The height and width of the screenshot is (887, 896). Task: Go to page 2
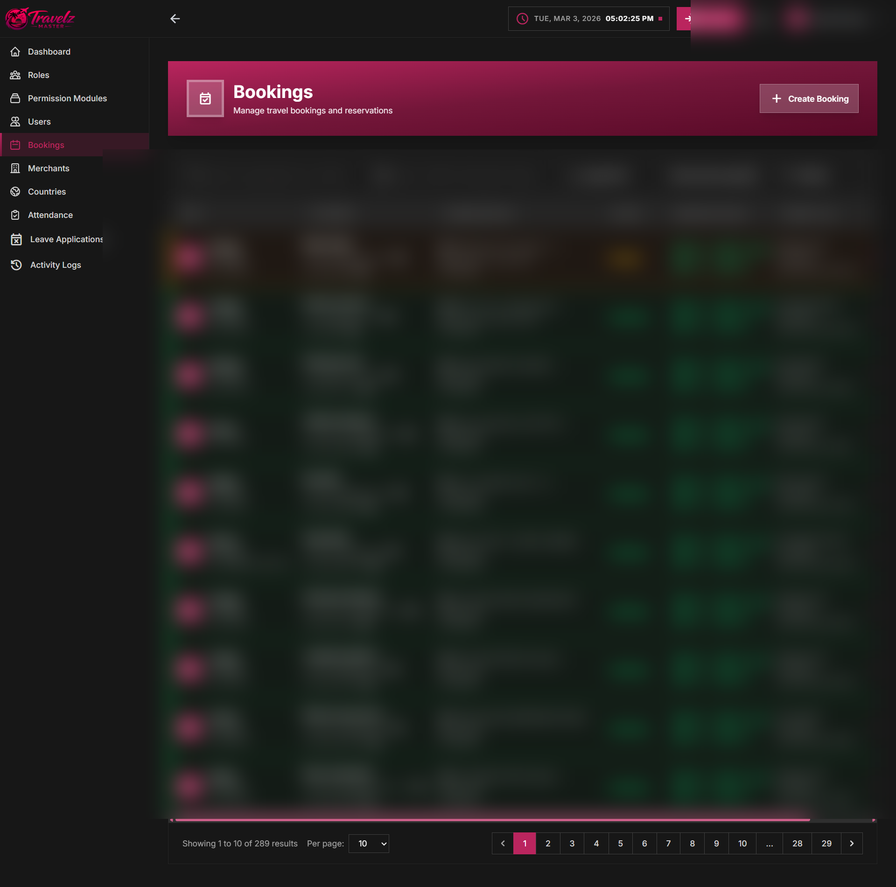[548, 844]
